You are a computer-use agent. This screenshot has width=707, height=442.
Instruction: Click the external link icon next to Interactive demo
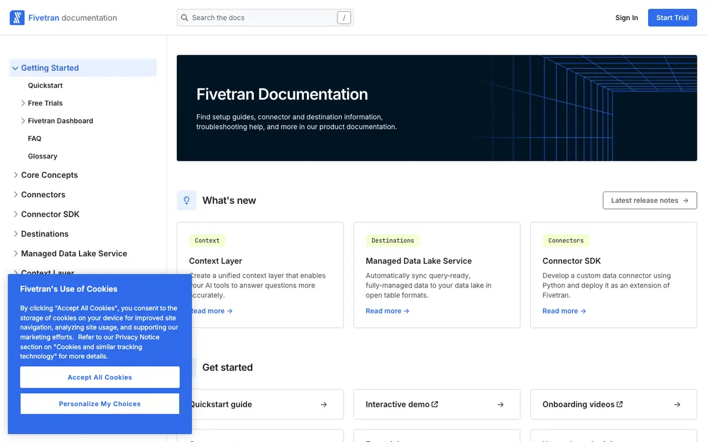pos(435,404)
